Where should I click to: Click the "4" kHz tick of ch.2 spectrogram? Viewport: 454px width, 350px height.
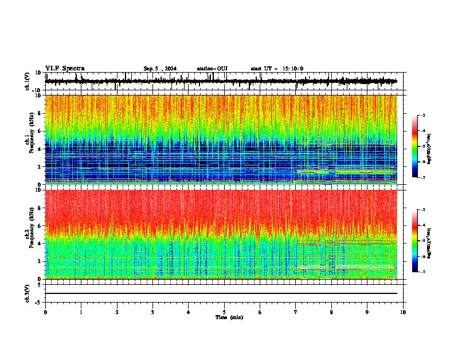40,244
